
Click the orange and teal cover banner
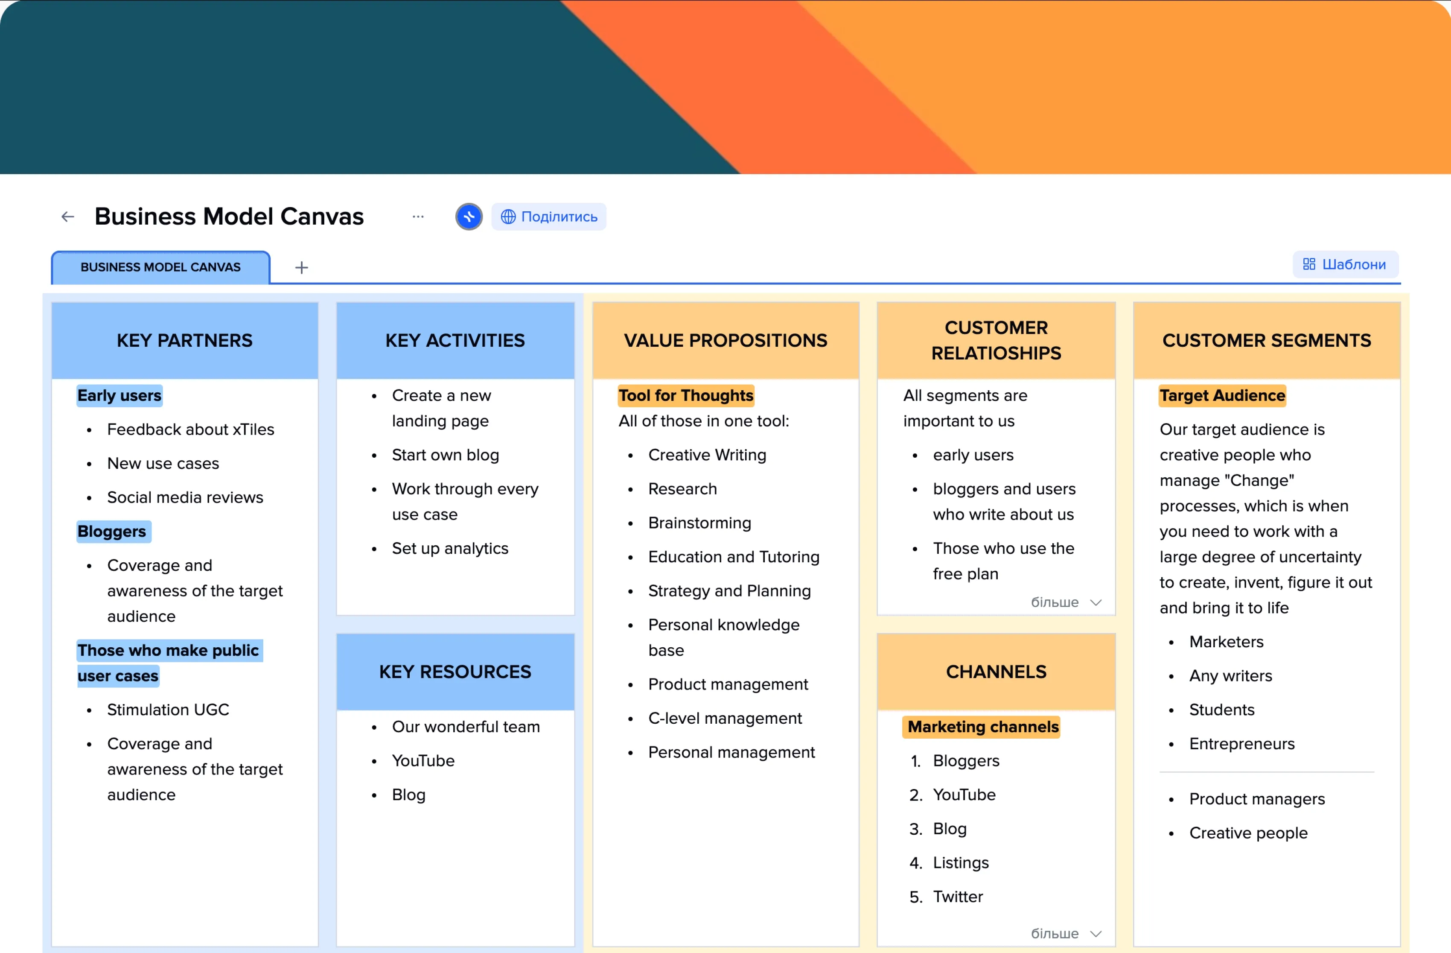pyautogui.click(x=725, y=87)
